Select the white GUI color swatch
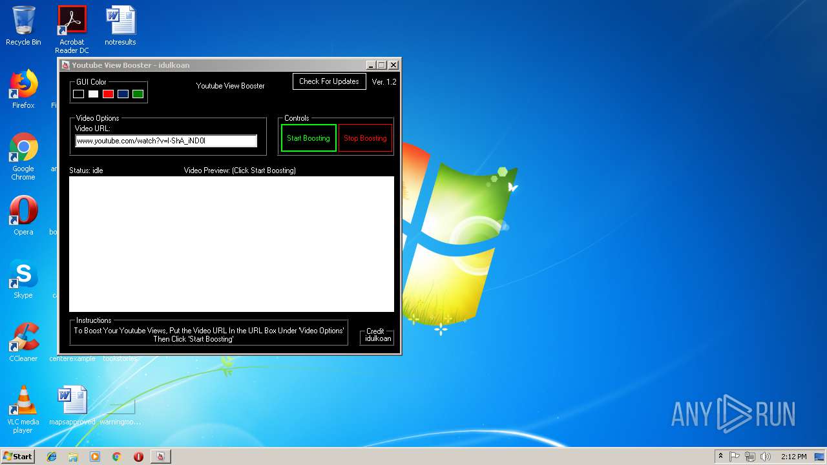827x465 pixels. tap(93, 94)
